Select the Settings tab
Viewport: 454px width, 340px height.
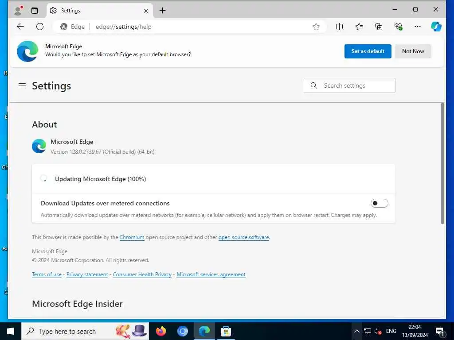point(99,11)
